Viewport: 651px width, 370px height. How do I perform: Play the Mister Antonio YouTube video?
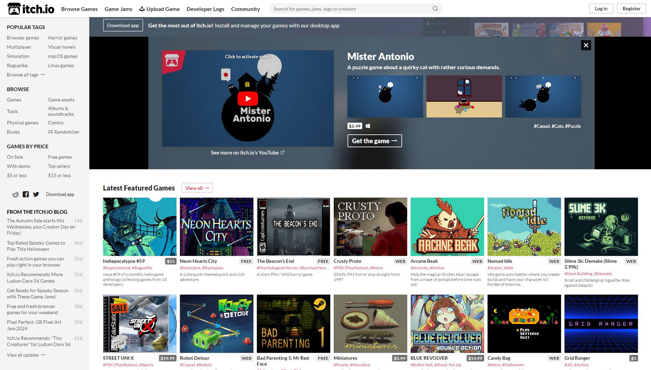click(x=248, y=98)
